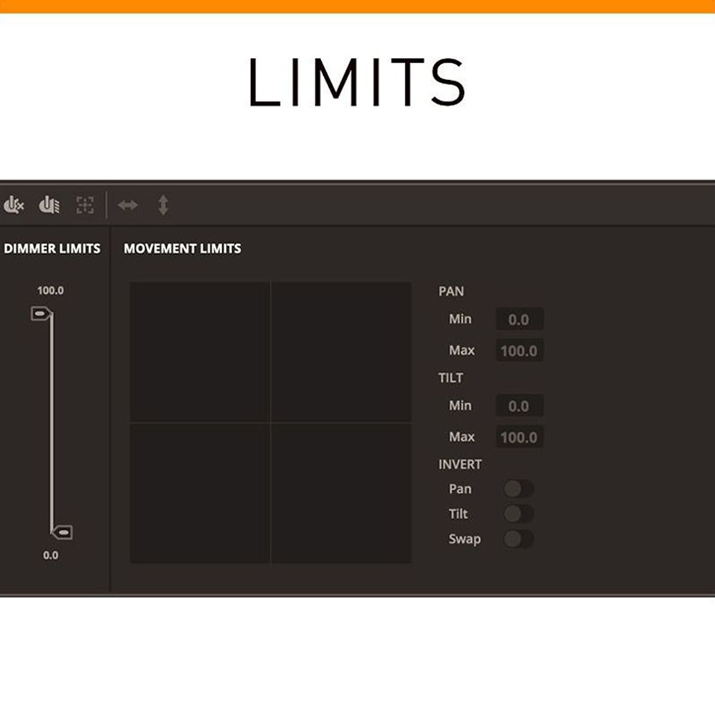715x715 pixels.
Task: Click the PAN section label
Action: pyautogui.click(x=451, y=292)
